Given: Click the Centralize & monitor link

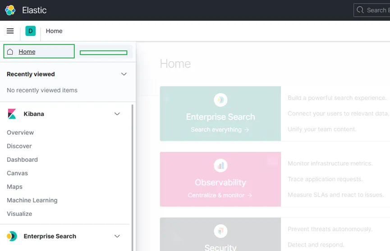Looking at the screenshot, I should [x=220, y=195].
